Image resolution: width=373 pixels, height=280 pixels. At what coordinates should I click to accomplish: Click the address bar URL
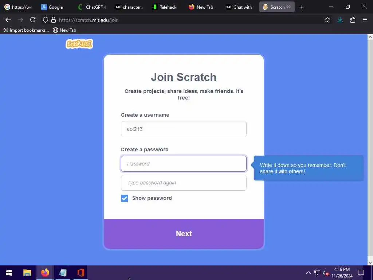89,20
